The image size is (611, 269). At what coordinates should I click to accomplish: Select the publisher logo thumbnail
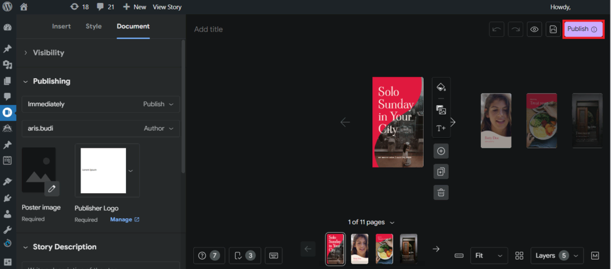tap(103, 171)
